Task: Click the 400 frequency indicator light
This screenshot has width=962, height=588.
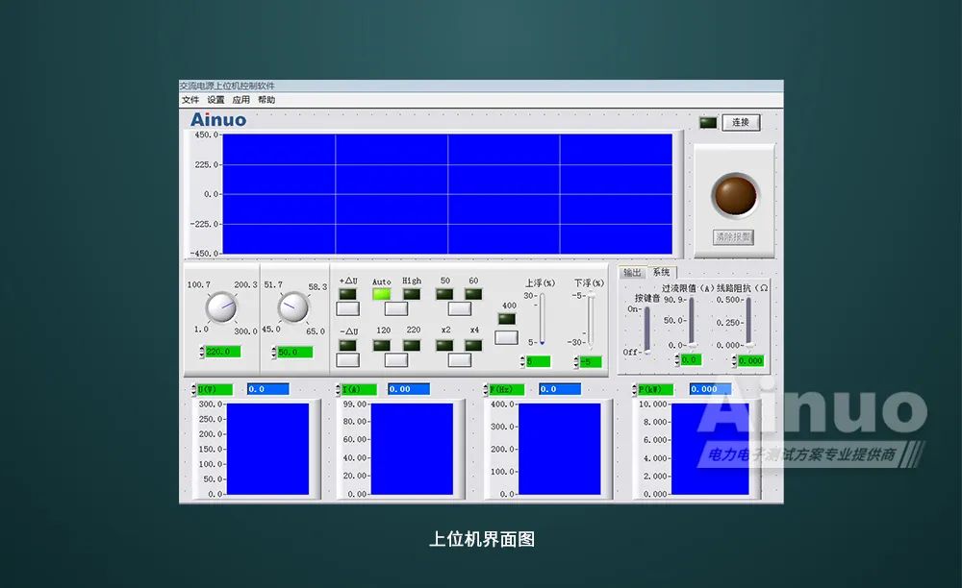Action: pos(508,319)
